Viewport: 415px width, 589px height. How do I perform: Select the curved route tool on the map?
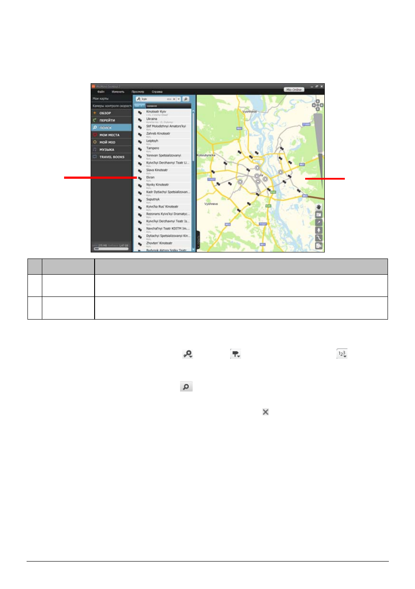tap(319, 238)
